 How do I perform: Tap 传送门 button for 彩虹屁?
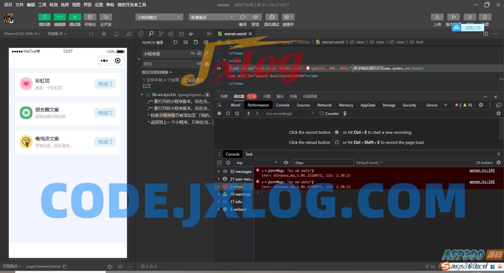(x=105, y=84)
